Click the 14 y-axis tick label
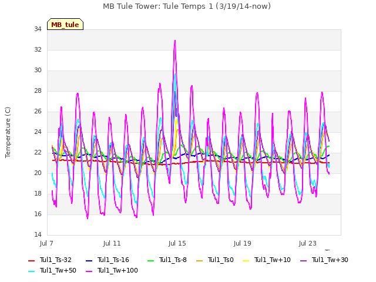The height and width of the screenshot is (282, 376). 38,234
